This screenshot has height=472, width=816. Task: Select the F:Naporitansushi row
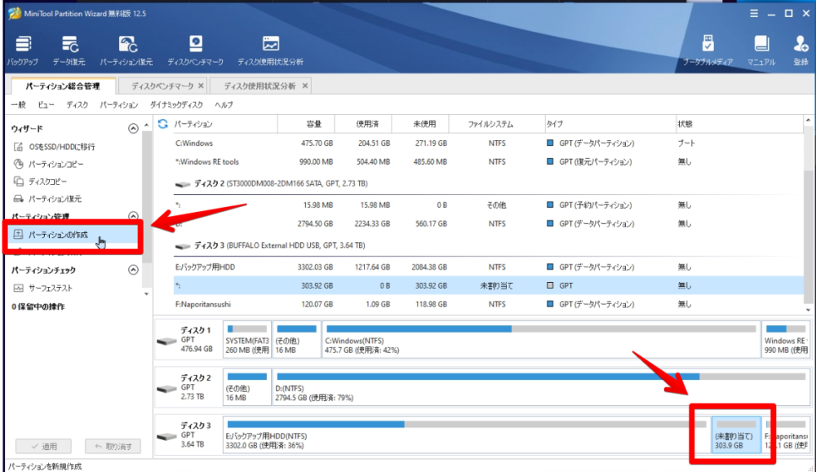[488, 304]
